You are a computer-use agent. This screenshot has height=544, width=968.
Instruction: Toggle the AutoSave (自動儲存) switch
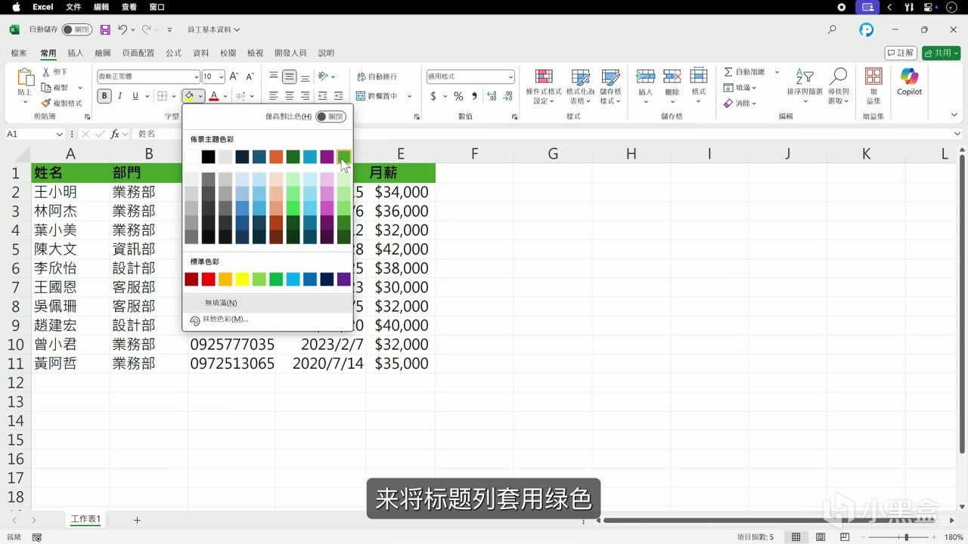[77, 29]
